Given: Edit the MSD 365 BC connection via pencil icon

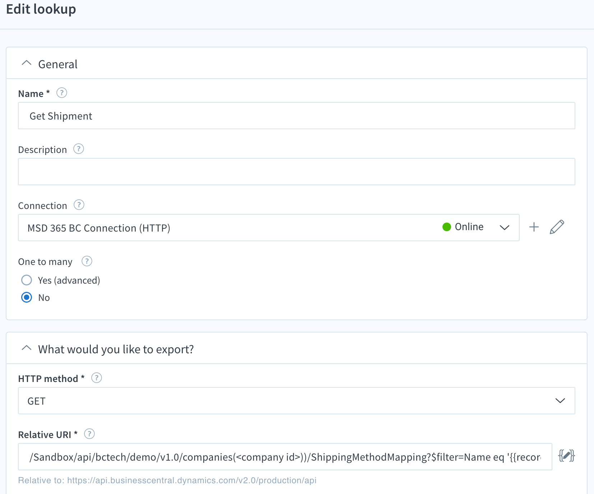Looking at the screenshot, I should [x=557, y=227].
